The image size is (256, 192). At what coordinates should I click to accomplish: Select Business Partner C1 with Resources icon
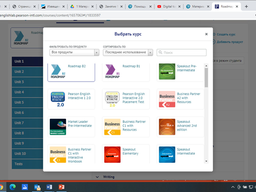point(112,127)
